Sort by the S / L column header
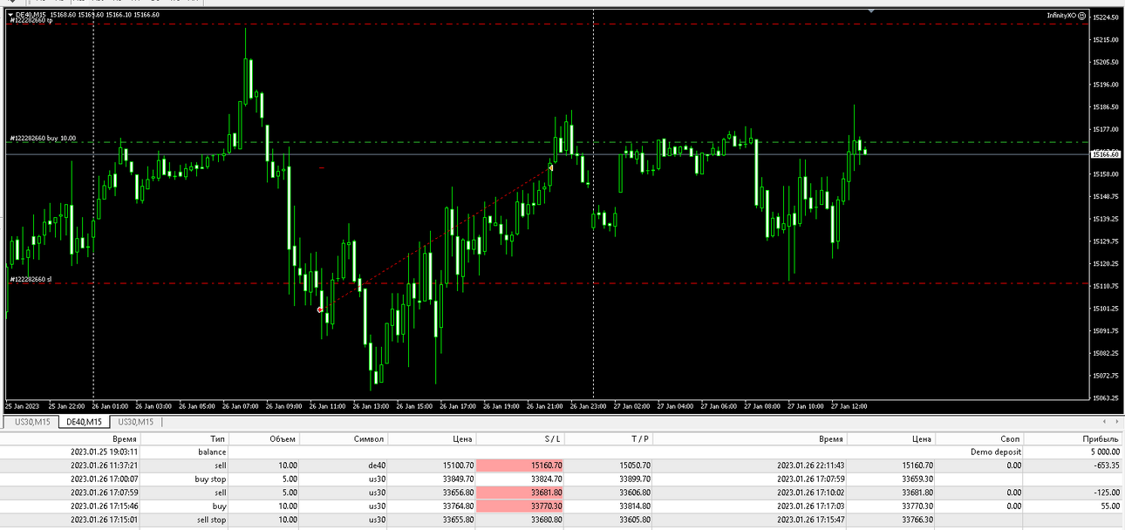Image resolution: width=1125 pixels, height=530 pixels. tap(551, 439)
